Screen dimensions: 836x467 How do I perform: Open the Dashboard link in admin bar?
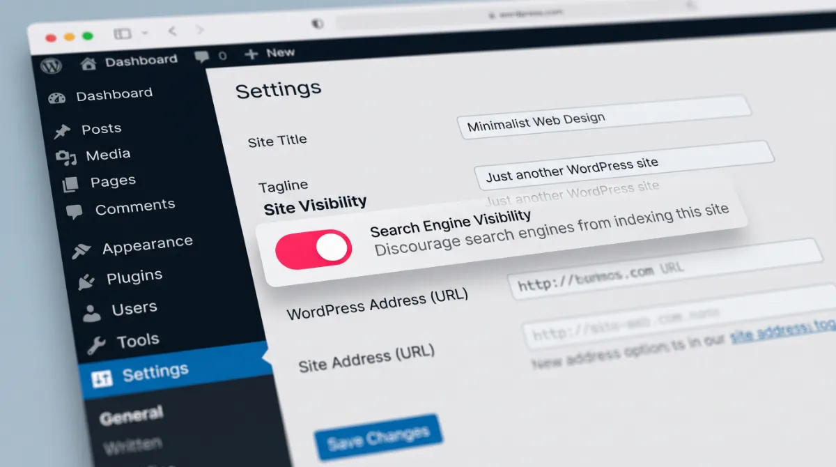pos(141,61)
